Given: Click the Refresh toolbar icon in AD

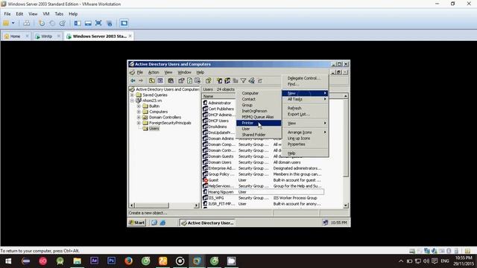Looking at the screenshot, I should (x=189, y=80).
